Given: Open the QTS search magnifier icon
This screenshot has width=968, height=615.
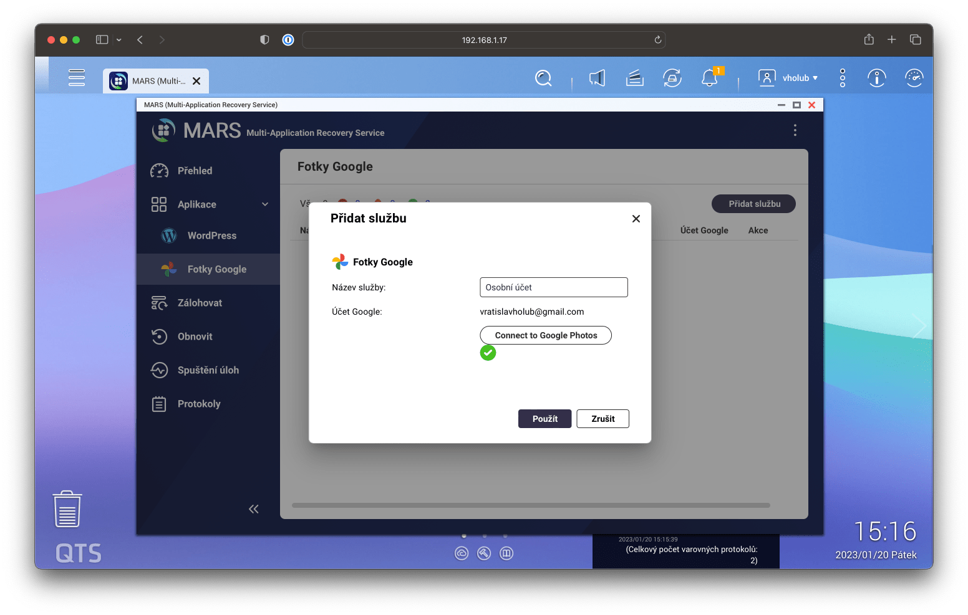Looking at the screenshot, I should click(x=543, y=78).
